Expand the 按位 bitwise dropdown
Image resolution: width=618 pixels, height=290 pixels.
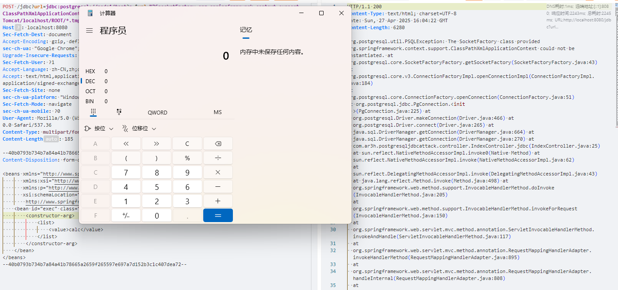(98, 128)
